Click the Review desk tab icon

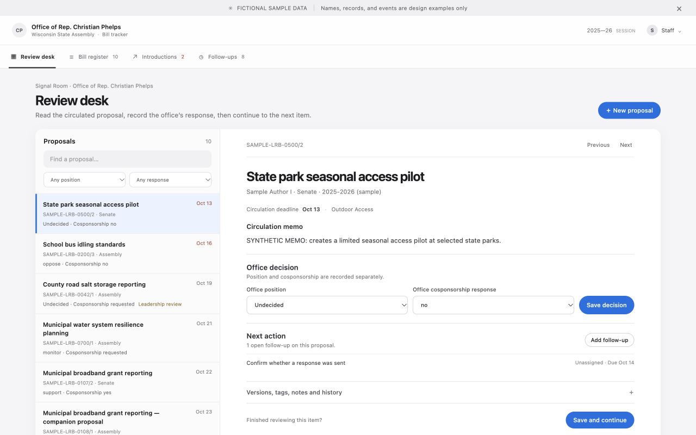click(14, 57)
